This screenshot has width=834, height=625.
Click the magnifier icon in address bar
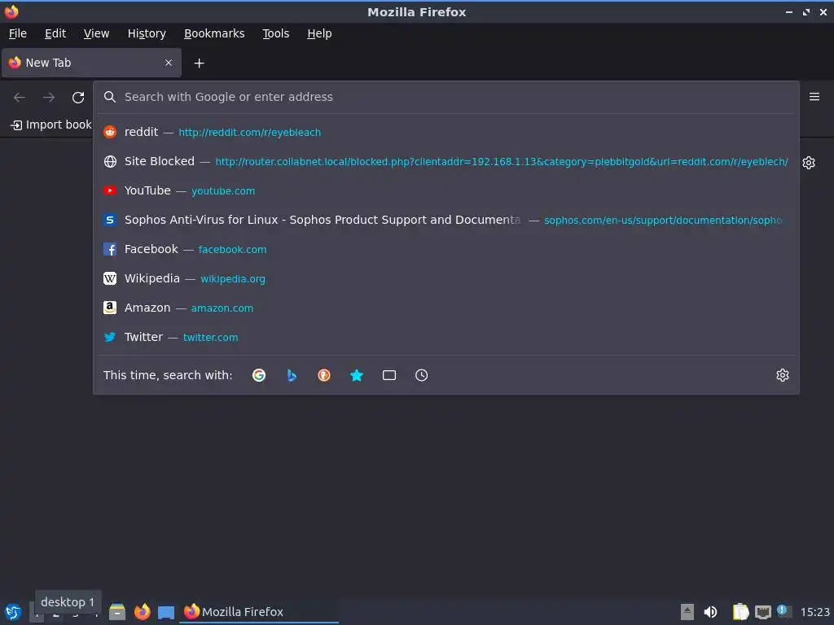click(110, 97)
